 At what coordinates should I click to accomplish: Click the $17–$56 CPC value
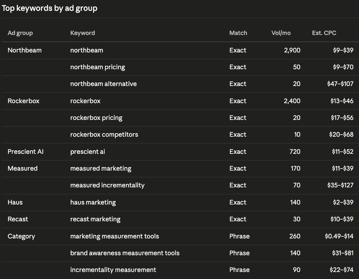point(342,118)
